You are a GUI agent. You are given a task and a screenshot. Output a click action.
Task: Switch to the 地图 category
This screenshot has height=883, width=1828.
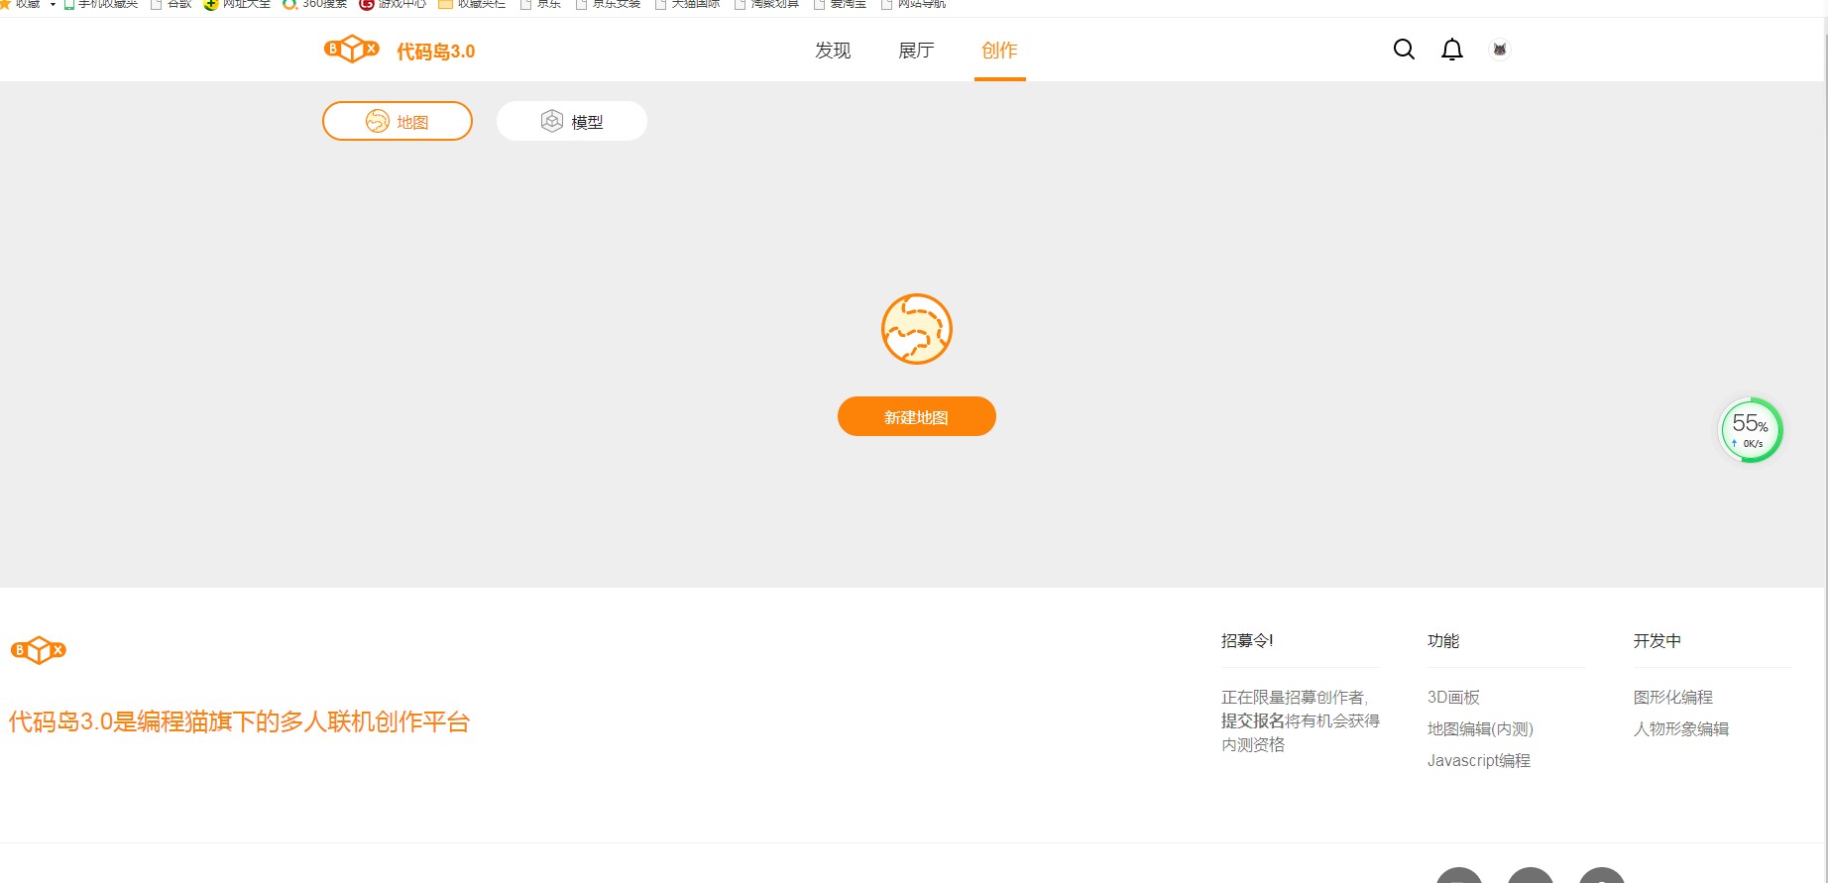coord(398,121)
